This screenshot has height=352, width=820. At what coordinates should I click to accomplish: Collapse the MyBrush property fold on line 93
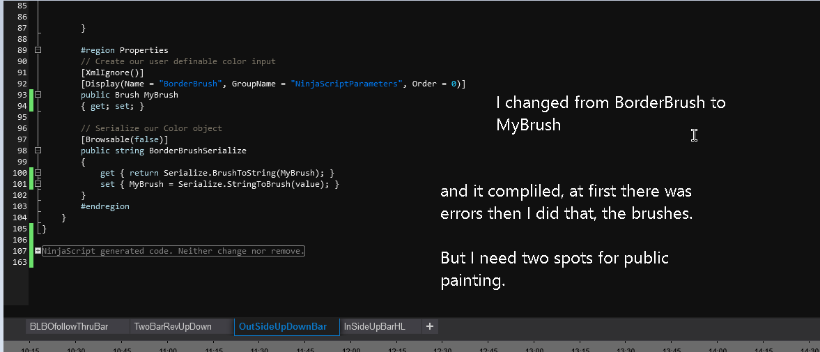[38, 95]
